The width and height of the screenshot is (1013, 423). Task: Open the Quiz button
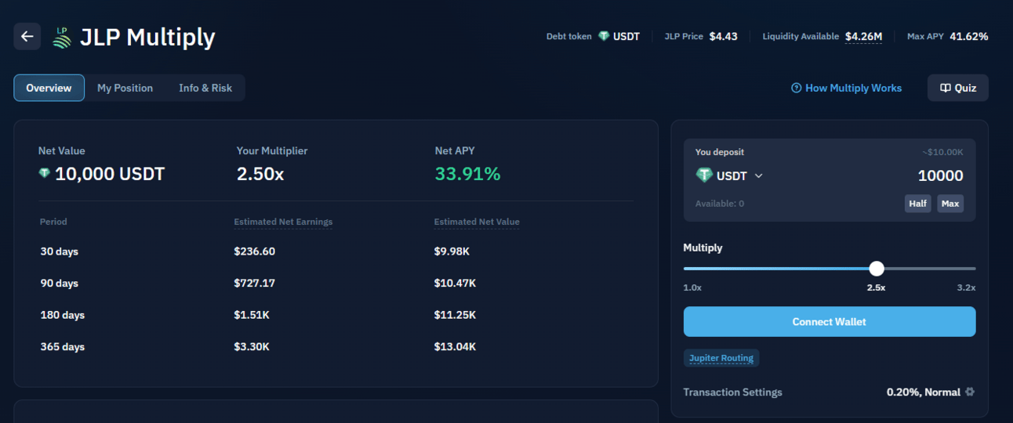coord(958,88)
